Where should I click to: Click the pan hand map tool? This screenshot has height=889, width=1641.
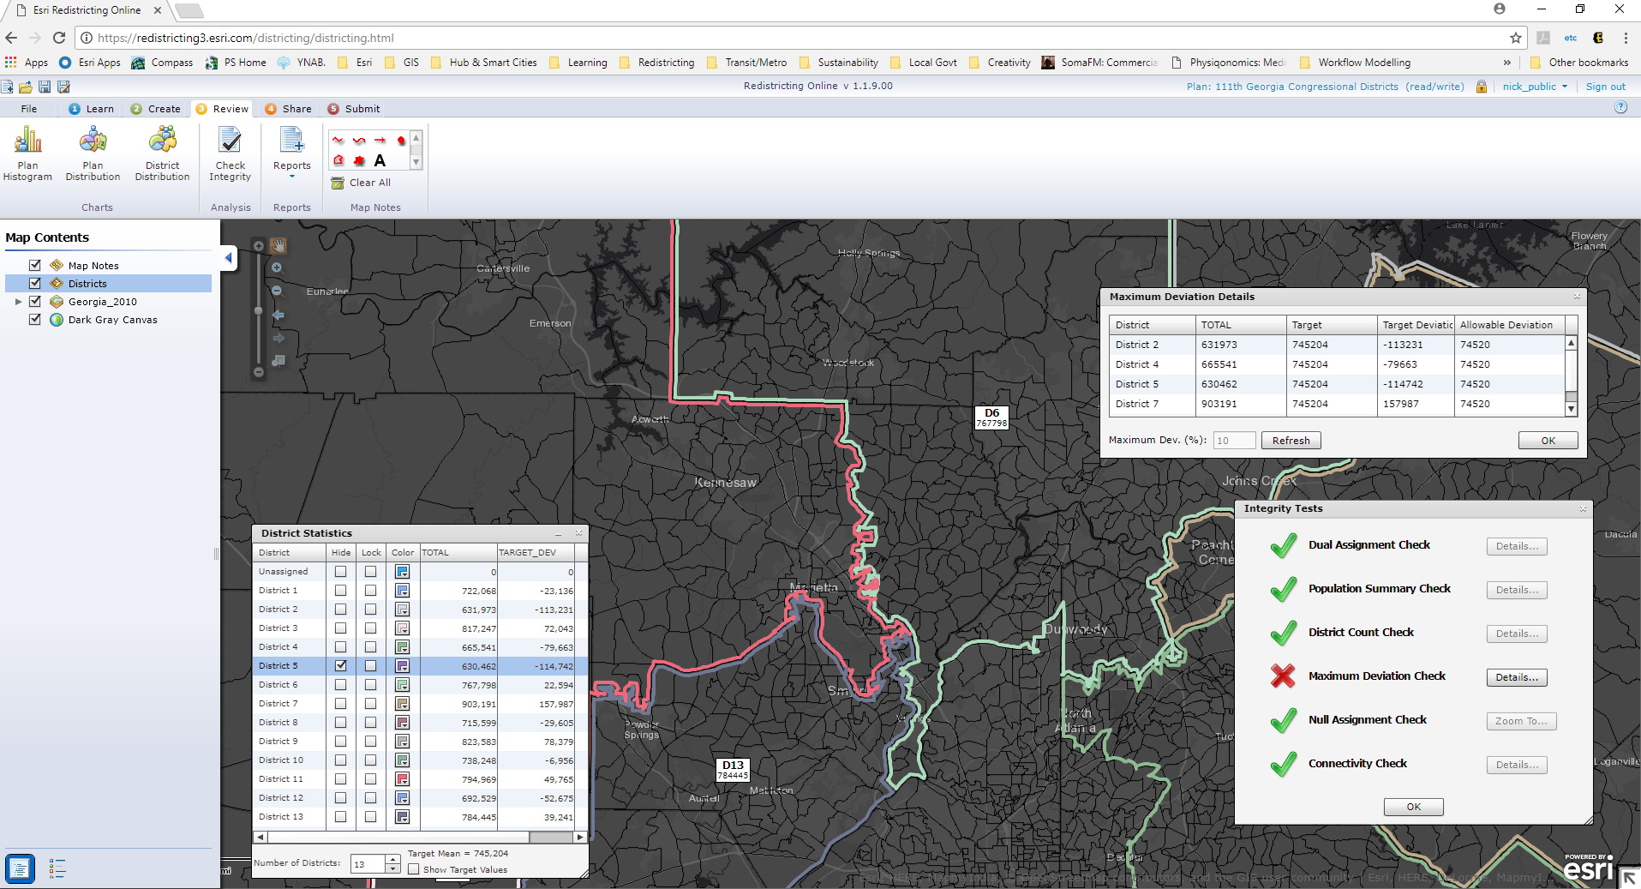278,245
